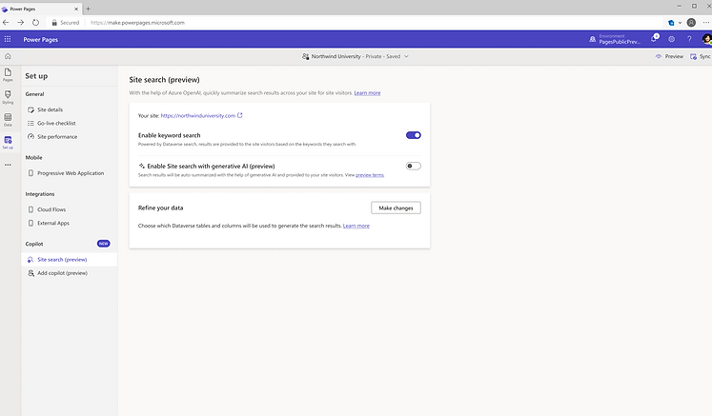Image resolution: width=712 pixels, height=416 pixels.
Task: Close the Power Pages browser tab
Action: pyautogui.click(x=76, y=9)
